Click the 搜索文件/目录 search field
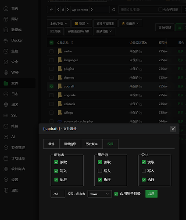Image resolution: width=186 pixels, height=220 pixels. pyautogui.click(x=137, y=10)
